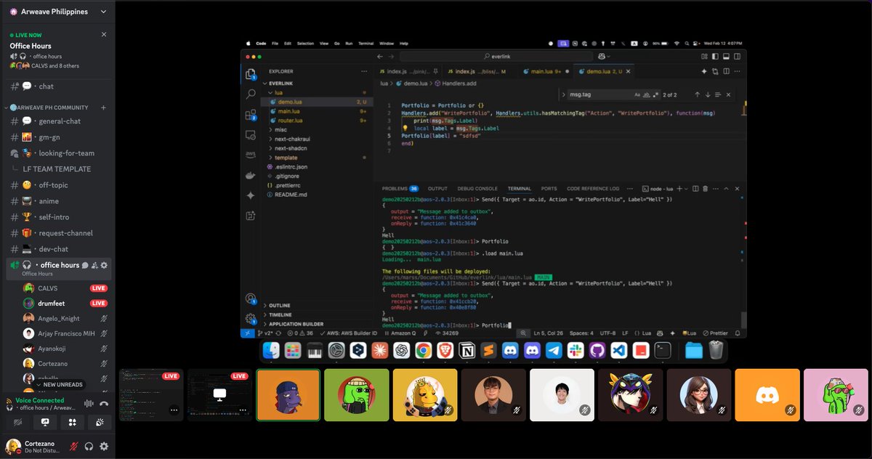
Task: Open options on the second LIVE stream tile
Action: click(x=242, y=410)
